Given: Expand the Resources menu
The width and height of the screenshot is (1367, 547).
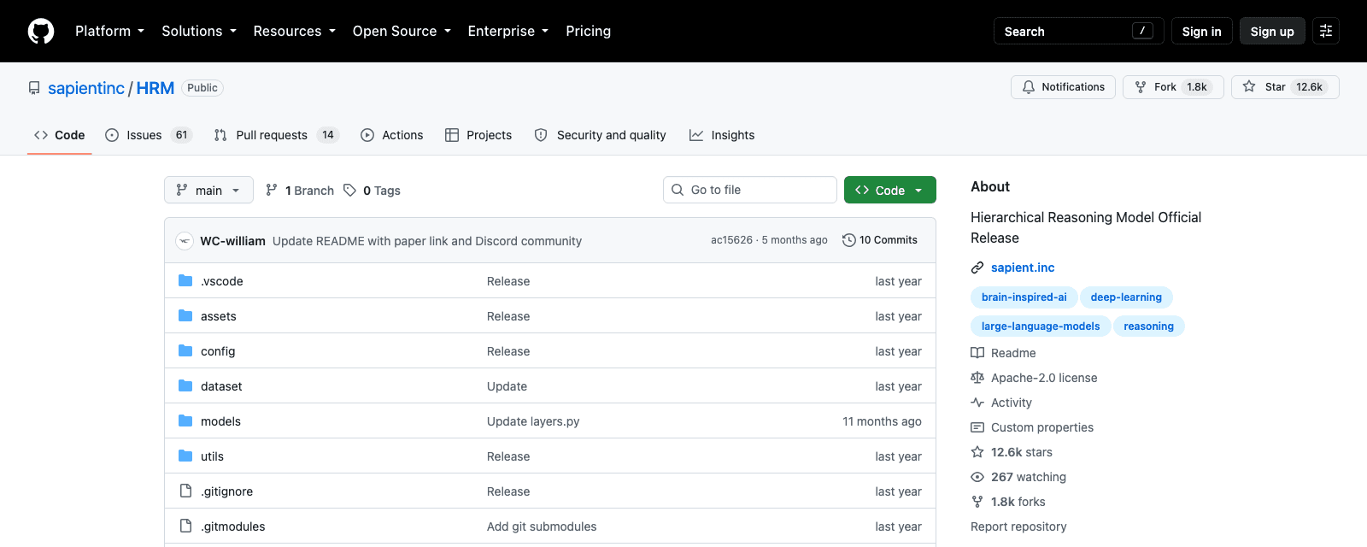Looking at the screenshot, I should (294, 31).
